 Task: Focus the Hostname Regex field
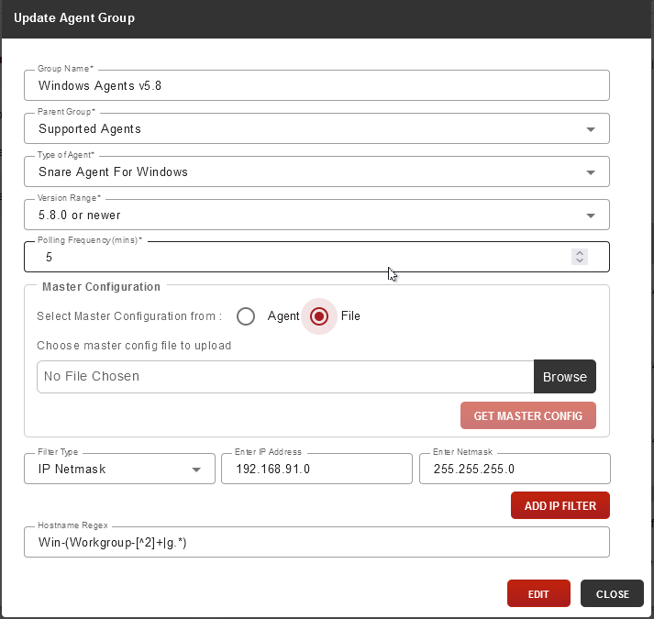[x=316, y=542]
